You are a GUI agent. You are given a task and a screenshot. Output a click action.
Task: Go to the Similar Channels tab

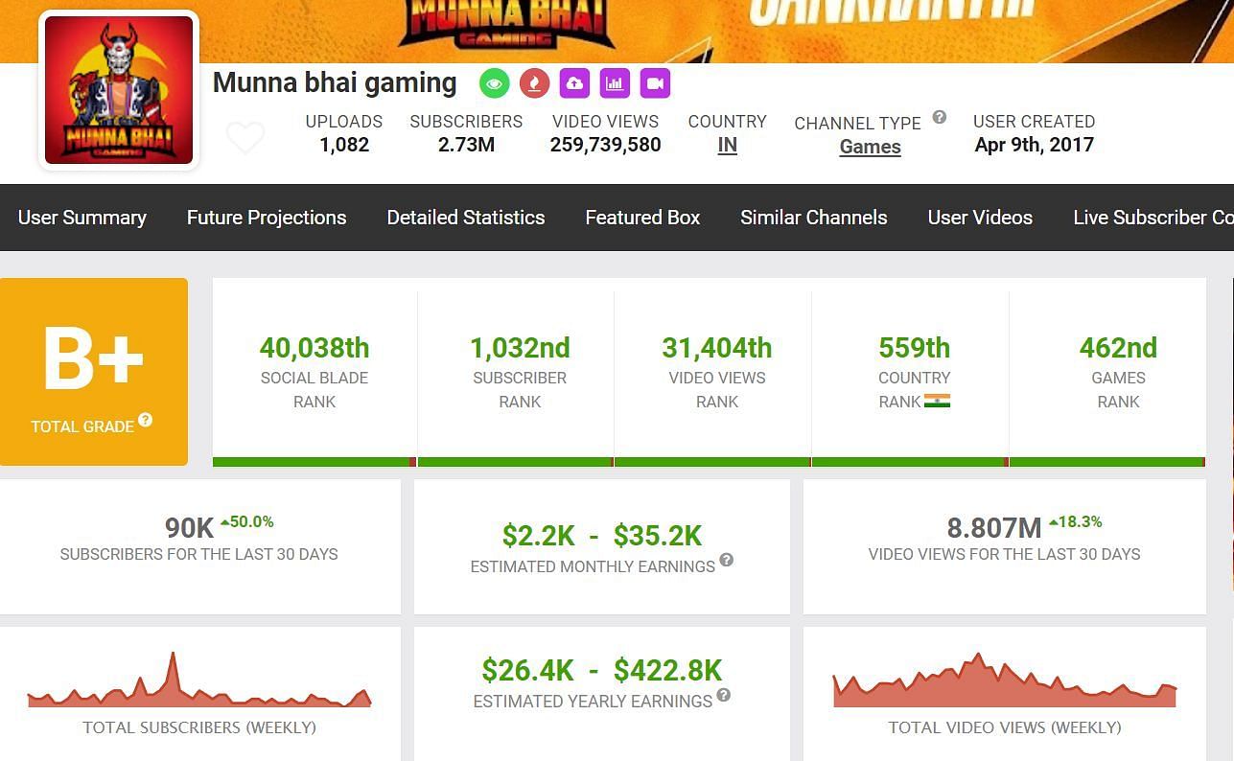tap(814, 218)
